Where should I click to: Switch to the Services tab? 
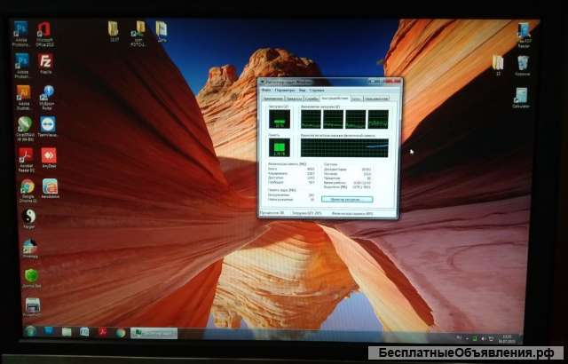(x=312, y=99)
